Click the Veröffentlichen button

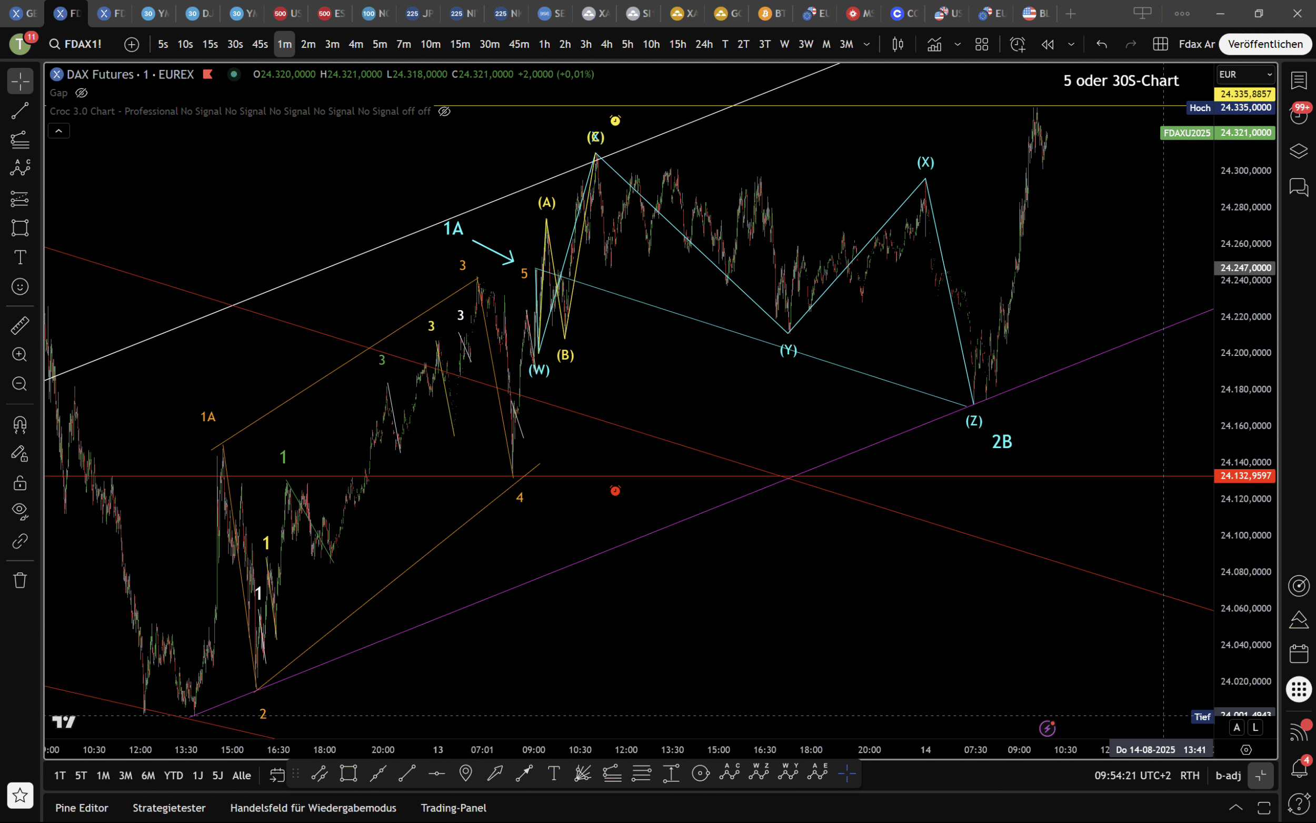point(1265,44)
